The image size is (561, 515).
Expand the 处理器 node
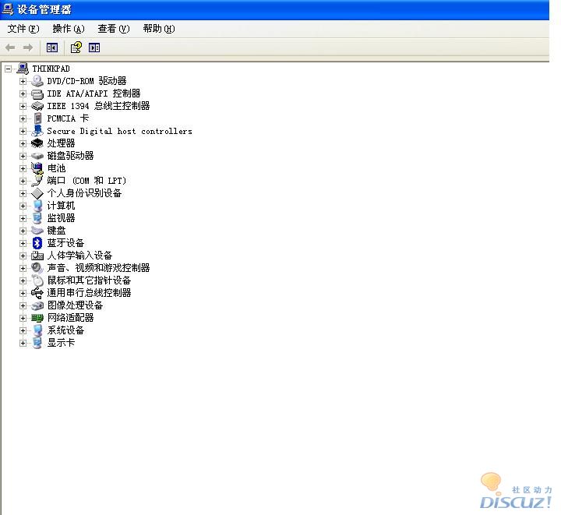[23, 144]
